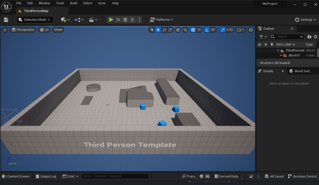This screenshot has width=319, height=185.
Task: Select the scale objects tool
Action: pos(170,30)
